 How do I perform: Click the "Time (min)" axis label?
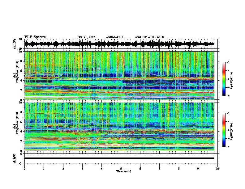(x=124, y=171)
